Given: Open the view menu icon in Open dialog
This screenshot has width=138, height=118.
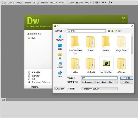Looking at the screenshot, I should coord(120,31).
